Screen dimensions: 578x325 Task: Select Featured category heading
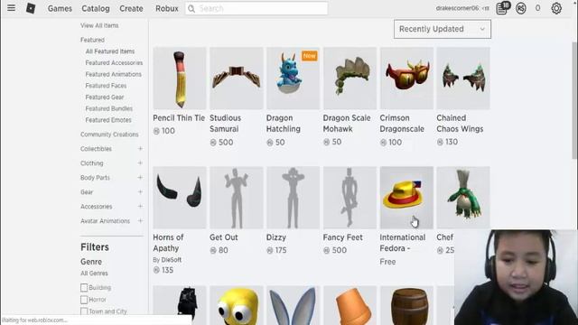pyautogui.click(x=92, y=40)
